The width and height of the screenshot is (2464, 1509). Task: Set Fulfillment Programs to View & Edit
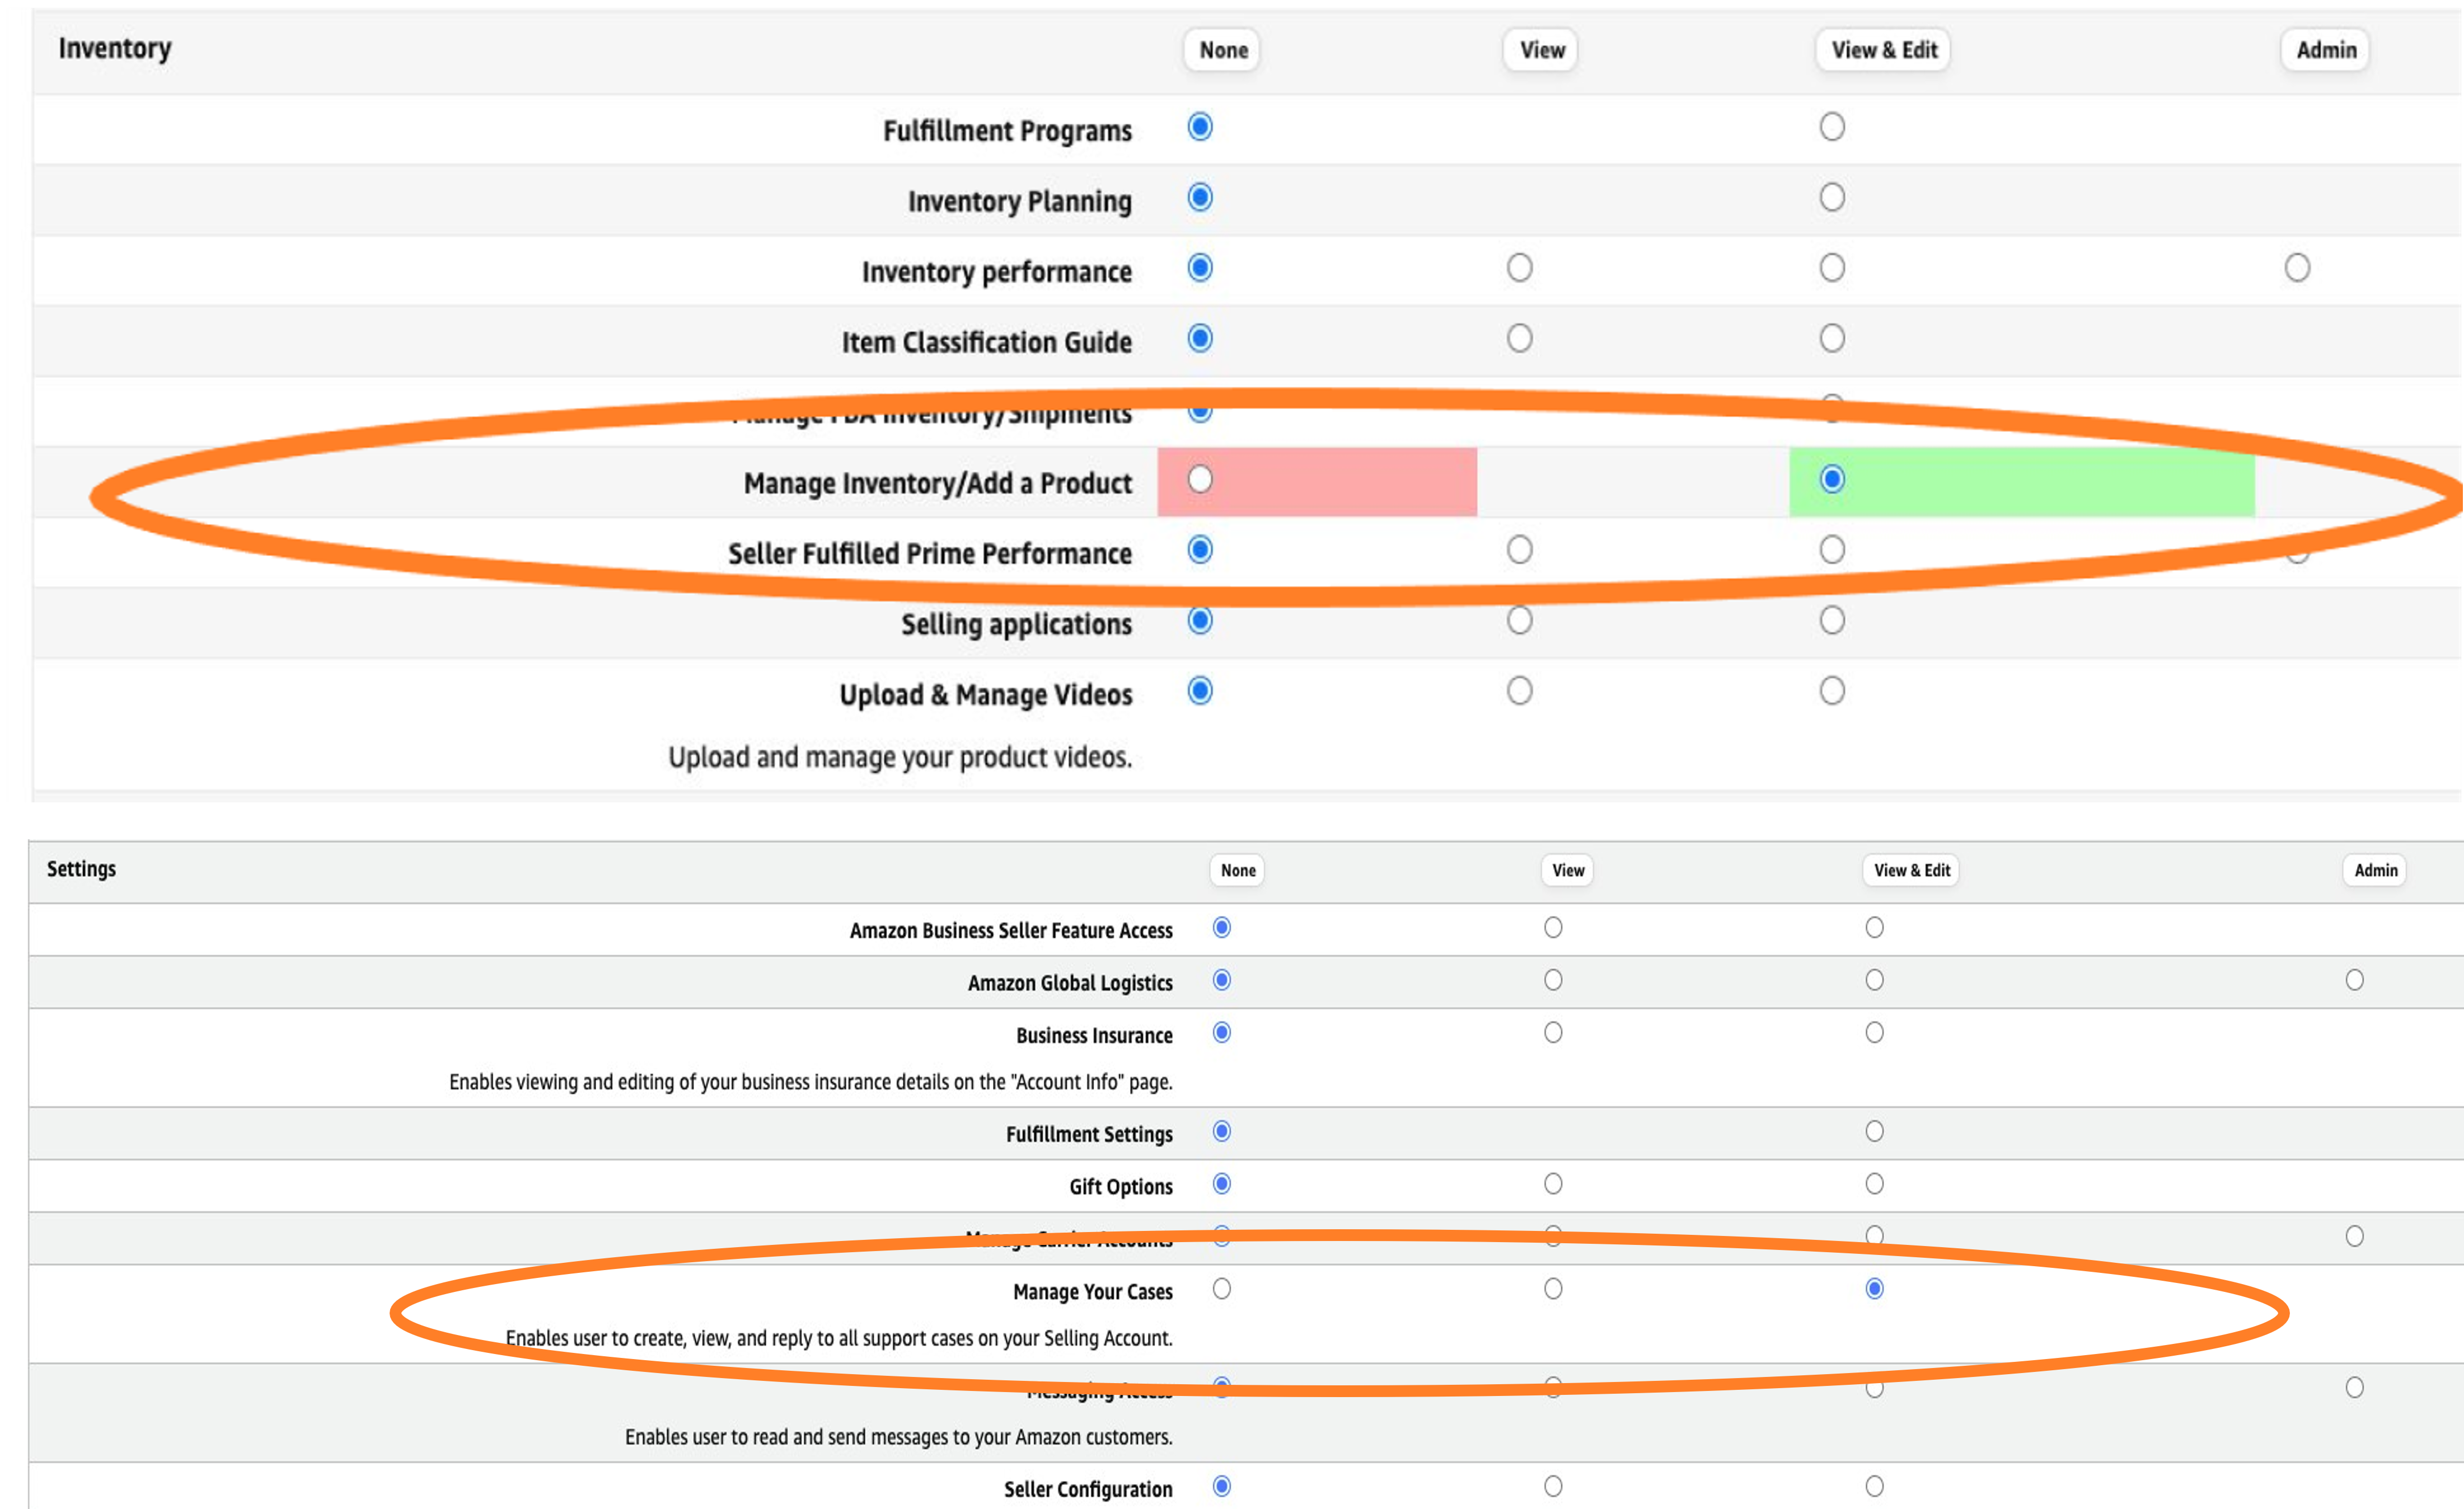1831,126
